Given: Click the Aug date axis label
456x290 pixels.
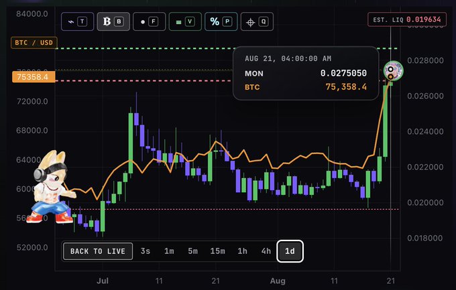Looking at the screenshot, I should (278, 281).
